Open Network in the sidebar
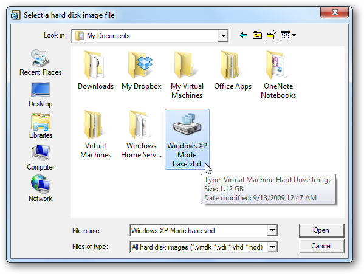The height and width of the screenshot is (274, 364). pyautogui.click(x=41, y=188)
